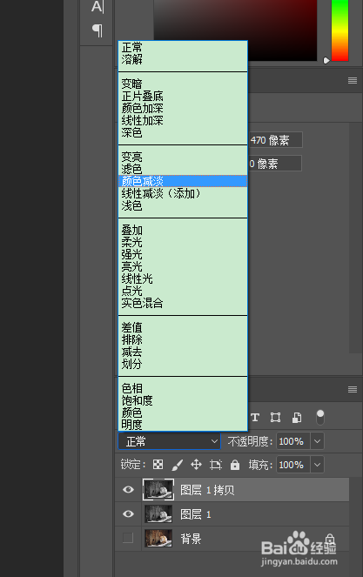The width and height of the screenshot is (363, 577).
Task: Expand opacity 不透明度 slider arrow
Action: 318,441
